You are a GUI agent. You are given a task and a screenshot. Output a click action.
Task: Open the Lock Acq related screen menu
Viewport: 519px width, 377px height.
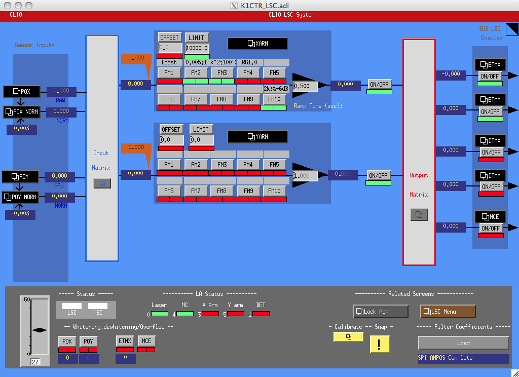[x=381, y=312]
